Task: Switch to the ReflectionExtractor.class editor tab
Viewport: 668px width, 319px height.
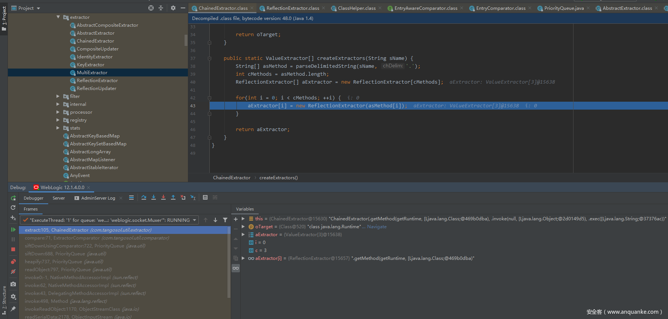Action: (x=293, y=8)
